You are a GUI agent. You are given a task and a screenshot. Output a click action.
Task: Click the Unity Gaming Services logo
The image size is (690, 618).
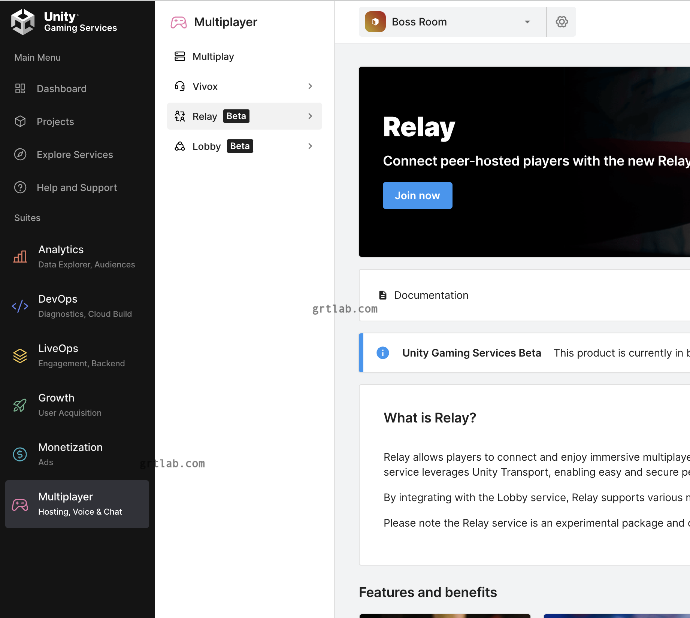(23, 22)
